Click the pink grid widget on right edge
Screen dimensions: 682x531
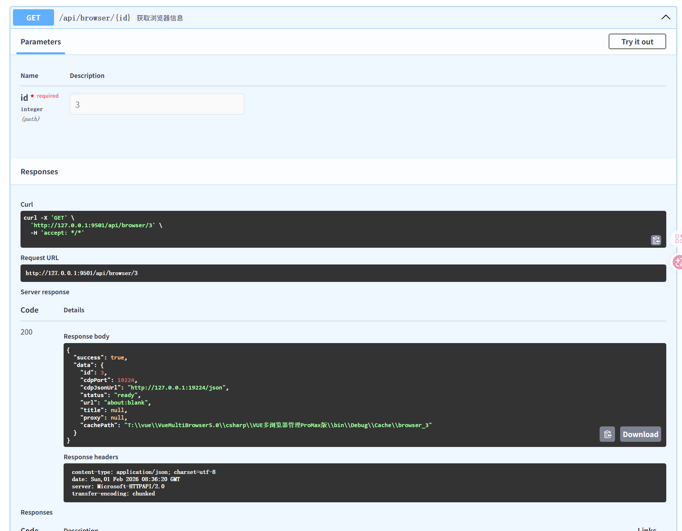tap(678, 238)
